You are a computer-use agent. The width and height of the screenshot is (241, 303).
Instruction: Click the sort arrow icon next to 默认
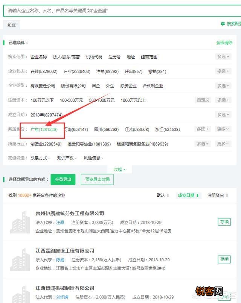pyautogui.click(x=168, y=195)
